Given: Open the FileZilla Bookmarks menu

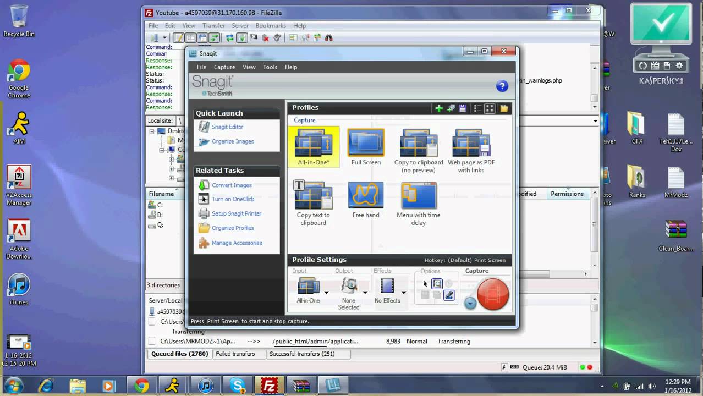Looking at the screenshot, I should (x=271, y=26).
